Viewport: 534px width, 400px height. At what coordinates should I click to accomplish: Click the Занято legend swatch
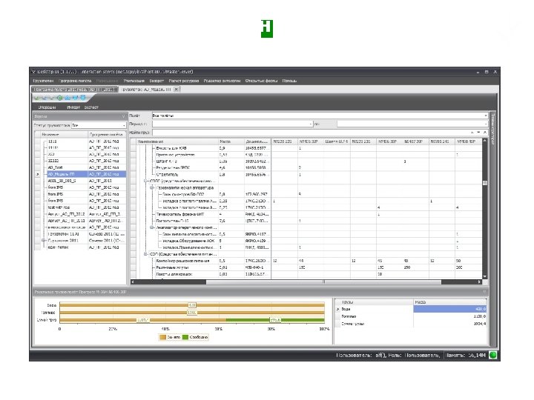[162, 337]
